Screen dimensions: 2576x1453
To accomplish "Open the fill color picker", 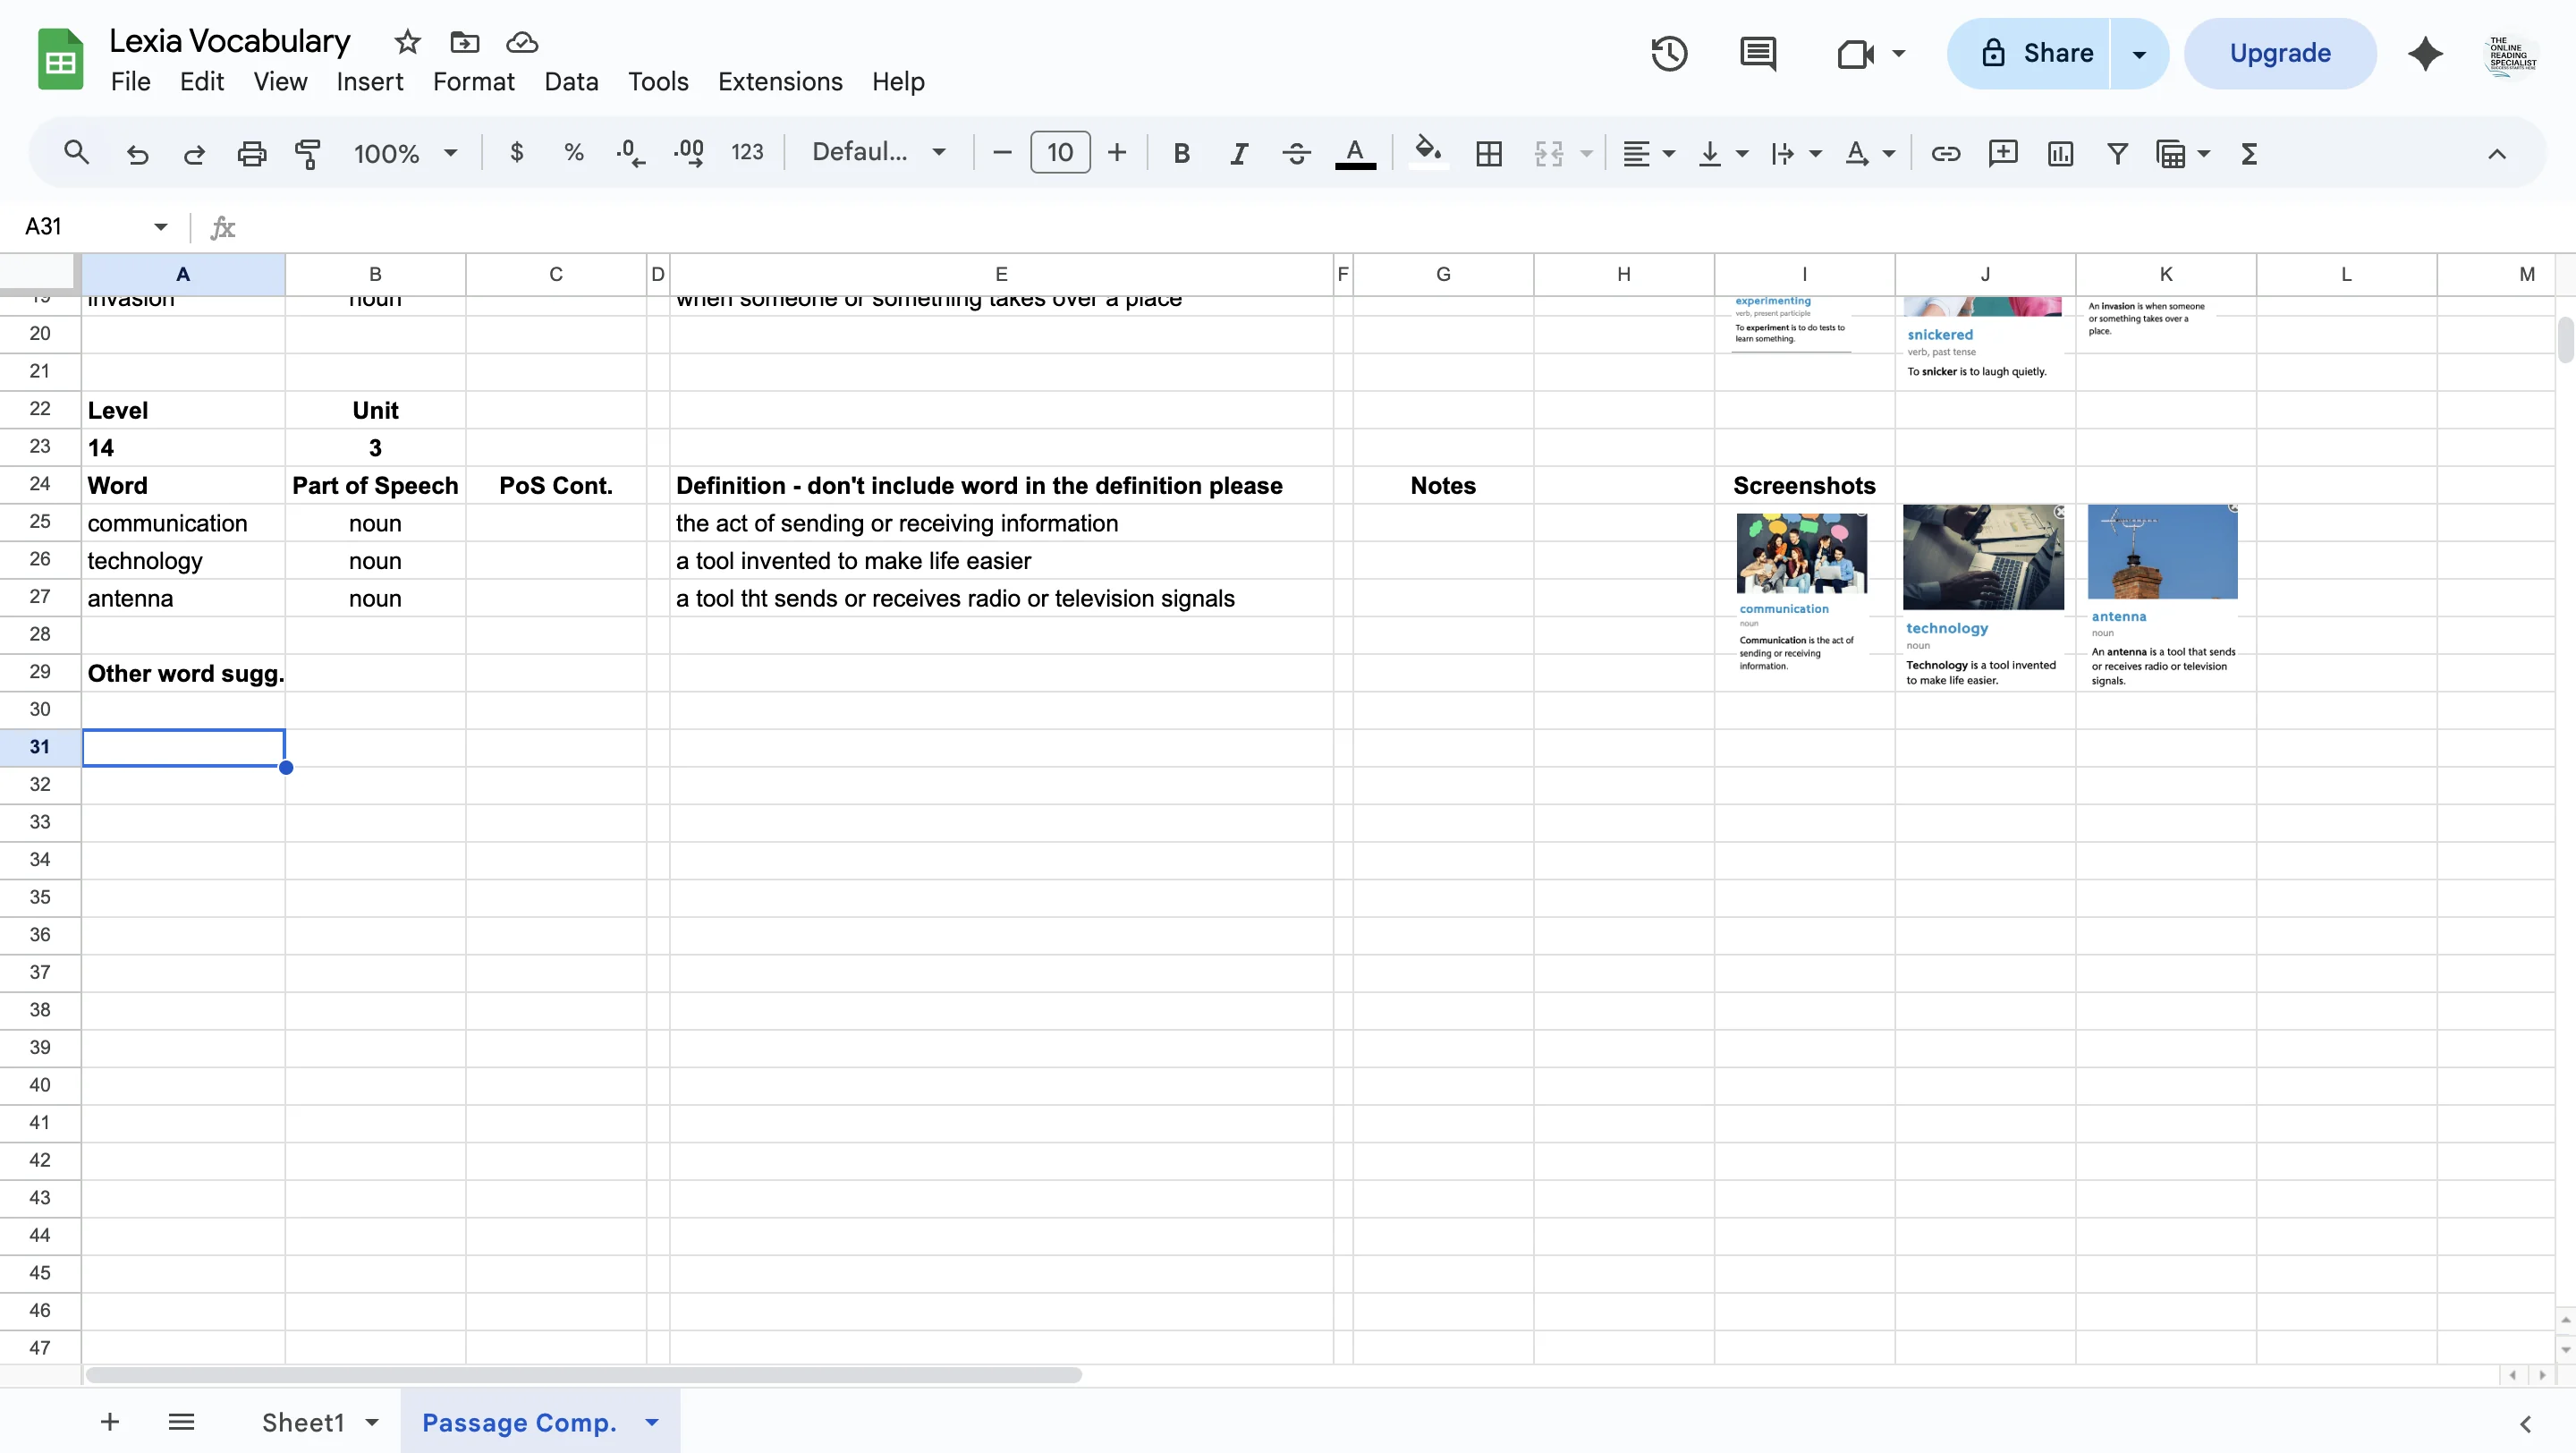I will point(1427,152).
